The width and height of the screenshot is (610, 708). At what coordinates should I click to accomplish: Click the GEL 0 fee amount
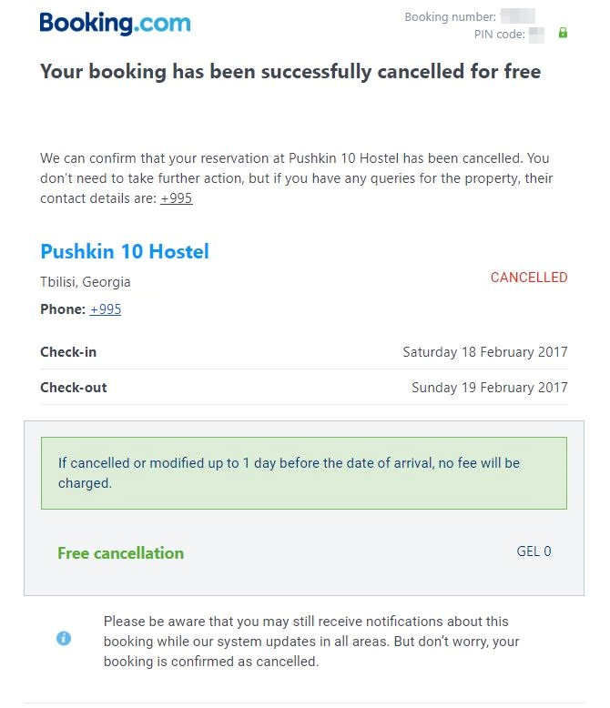(534, 551)
